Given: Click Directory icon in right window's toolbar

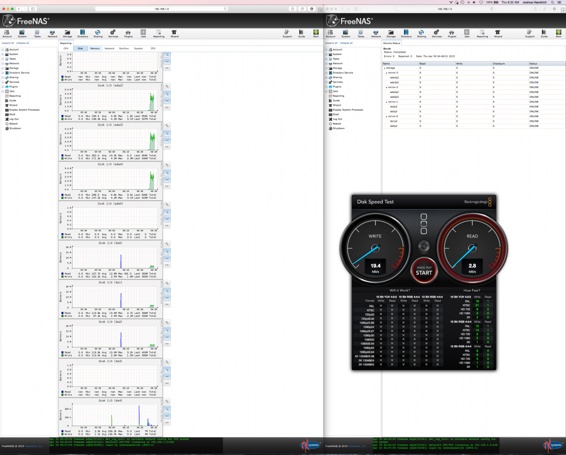Looking at the screenshot, I should pyautogui.click(x=406, y=34).
